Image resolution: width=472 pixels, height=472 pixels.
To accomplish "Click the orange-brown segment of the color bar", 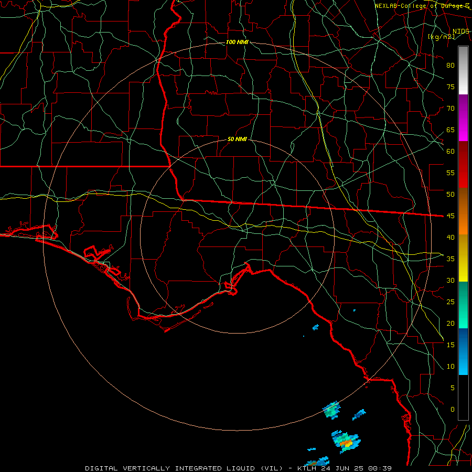I will coord(463,211).
